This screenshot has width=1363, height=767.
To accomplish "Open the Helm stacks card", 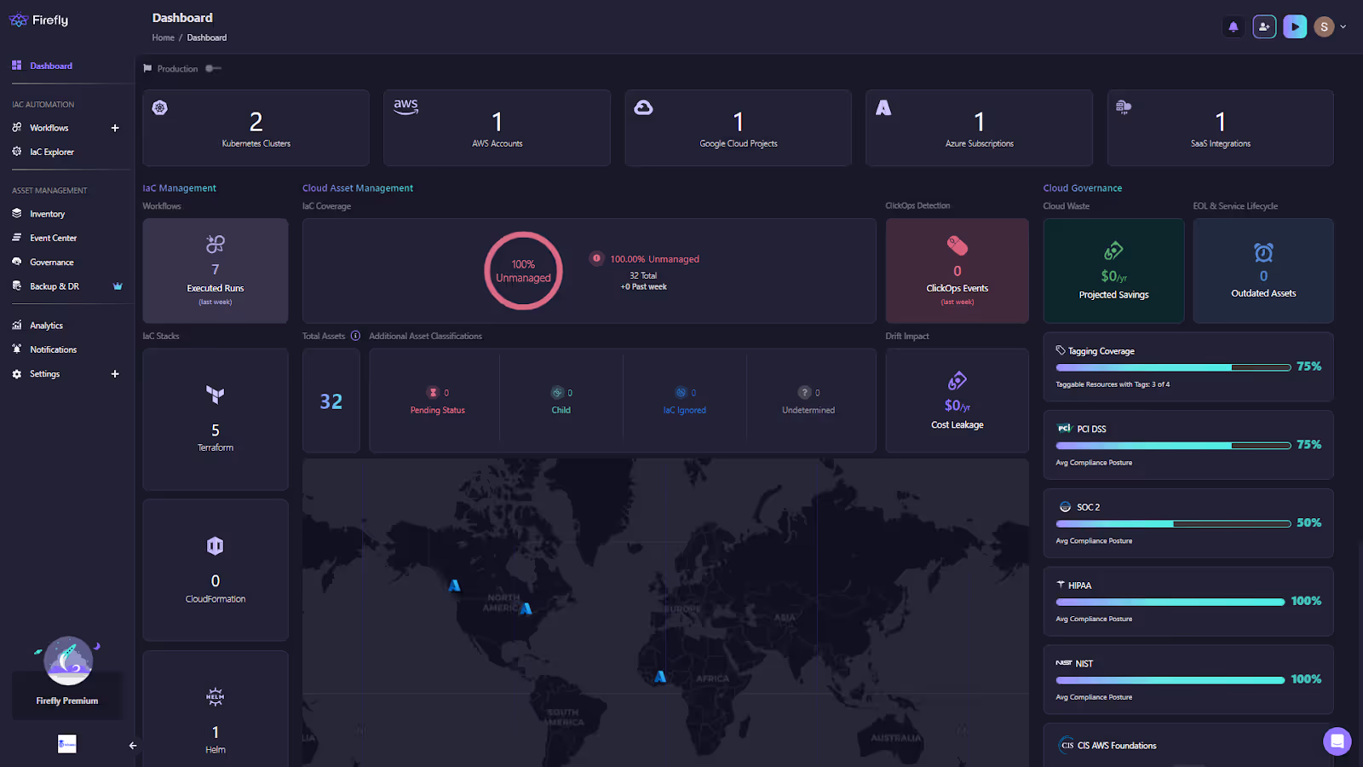I will click(x=216, y=709).
